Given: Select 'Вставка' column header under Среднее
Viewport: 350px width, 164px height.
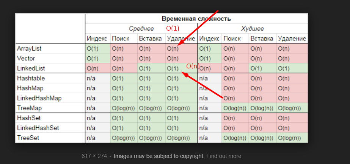Looking at the screenshot, I should coord(150,39).
